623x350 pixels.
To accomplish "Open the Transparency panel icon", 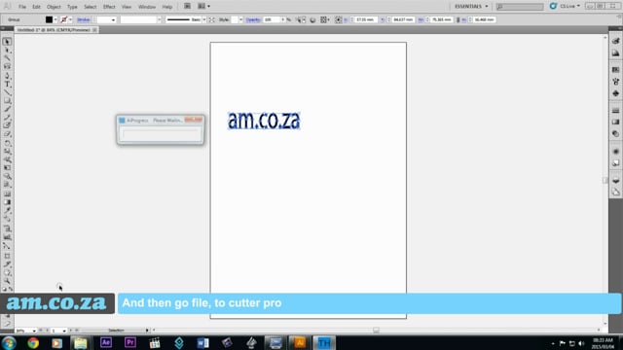I will (x=615, y=134).
